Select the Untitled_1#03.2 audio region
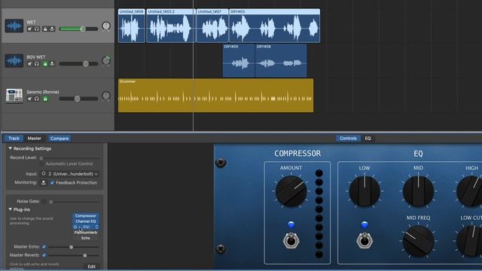This screenshot has height=271, width=482. [x=171, y=26]
